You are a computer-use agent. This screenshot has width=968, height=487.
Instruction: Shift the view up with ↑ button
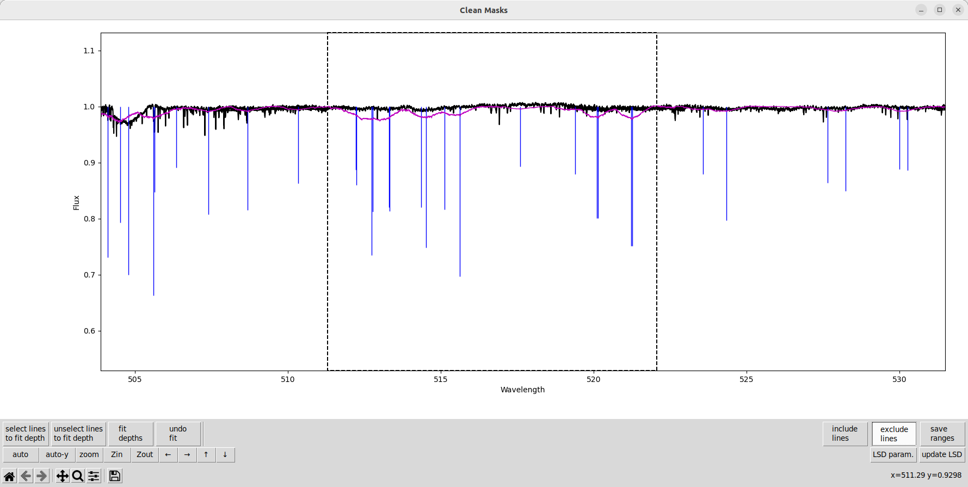[206, 455]
